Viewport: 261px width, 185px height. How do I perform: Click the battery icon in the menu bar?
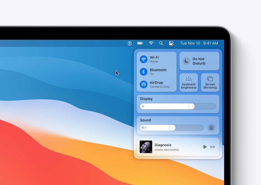(x=140, y=43)
